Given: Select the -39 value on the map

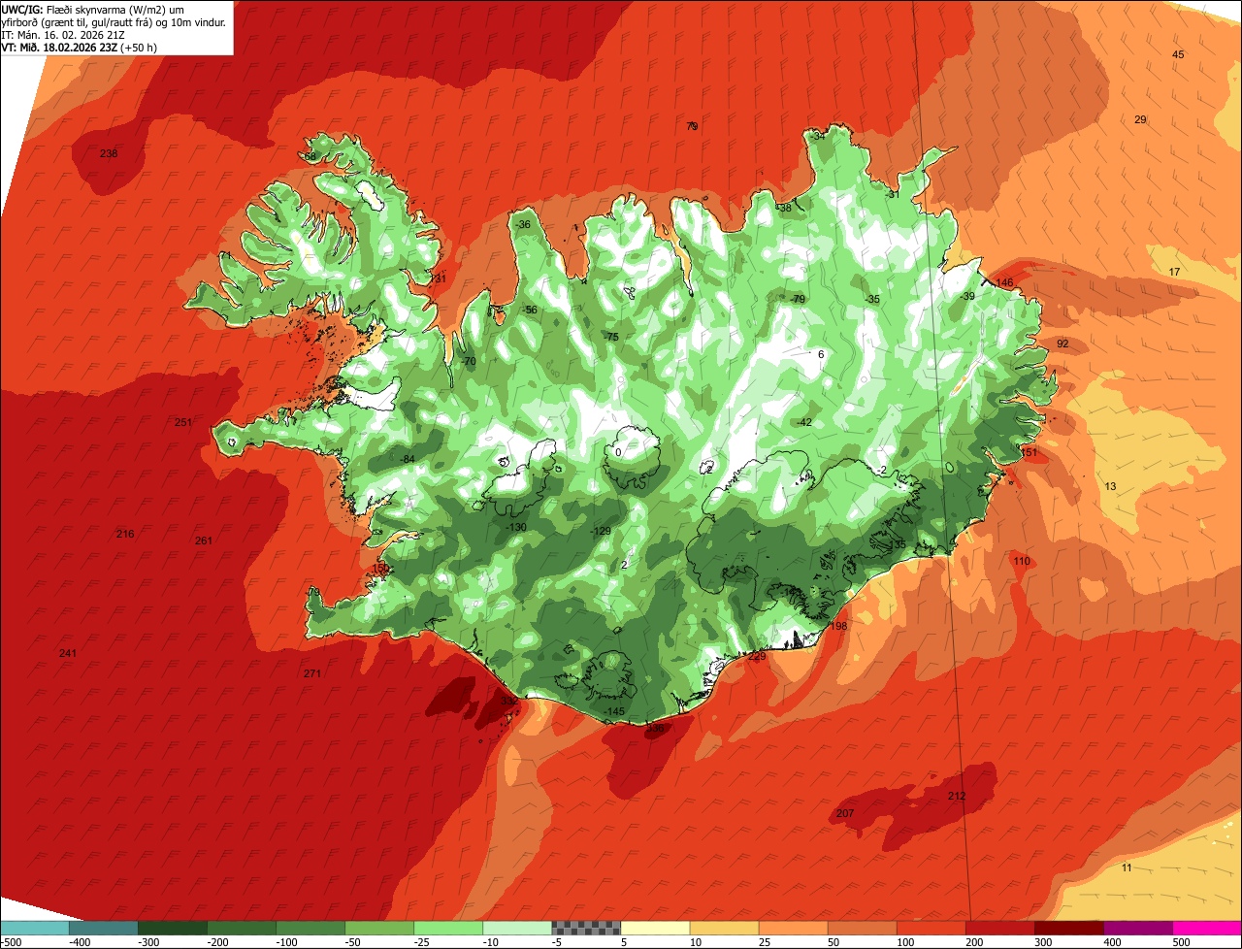Looking at the screenshot, I should coord(967,297).
